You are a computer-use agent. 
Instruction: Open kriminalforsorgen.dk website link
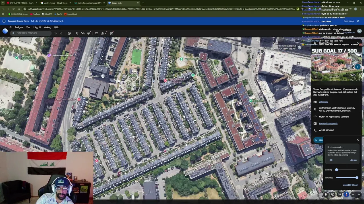[x=328, y=124]
